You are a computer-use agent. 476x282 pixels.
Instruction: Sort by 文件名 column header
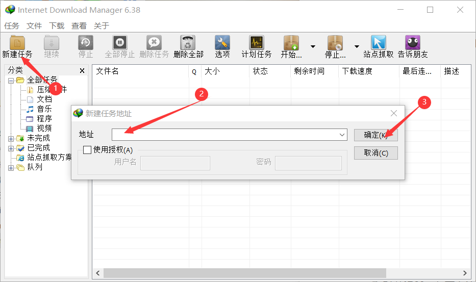[x=140, y=71]
